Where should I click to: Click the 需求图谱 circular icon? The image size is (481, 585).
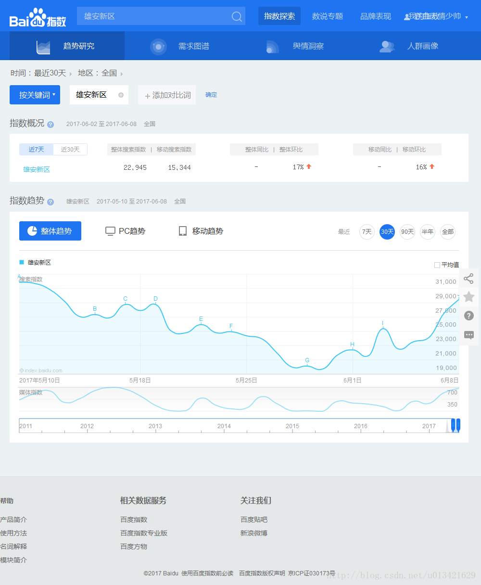pos(158,46)
